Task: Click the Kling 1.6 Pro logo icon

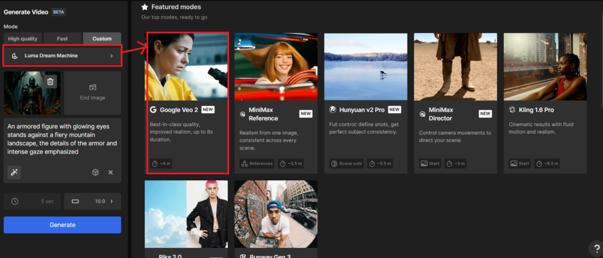Action: tap(512, 110)
